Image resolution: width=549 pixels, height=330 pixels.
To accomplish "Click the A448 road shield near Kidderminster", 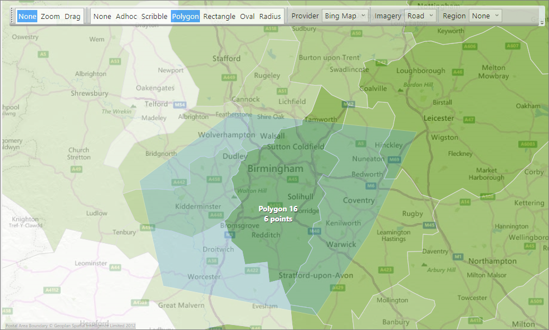I will pos(217,215).
